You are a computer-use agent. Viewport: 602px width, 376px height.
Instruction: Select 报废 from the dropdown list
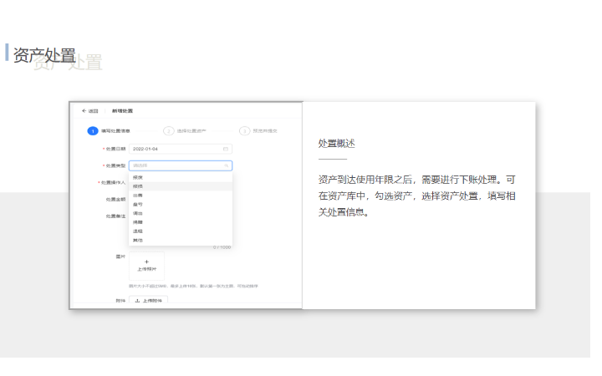[138, 177]
